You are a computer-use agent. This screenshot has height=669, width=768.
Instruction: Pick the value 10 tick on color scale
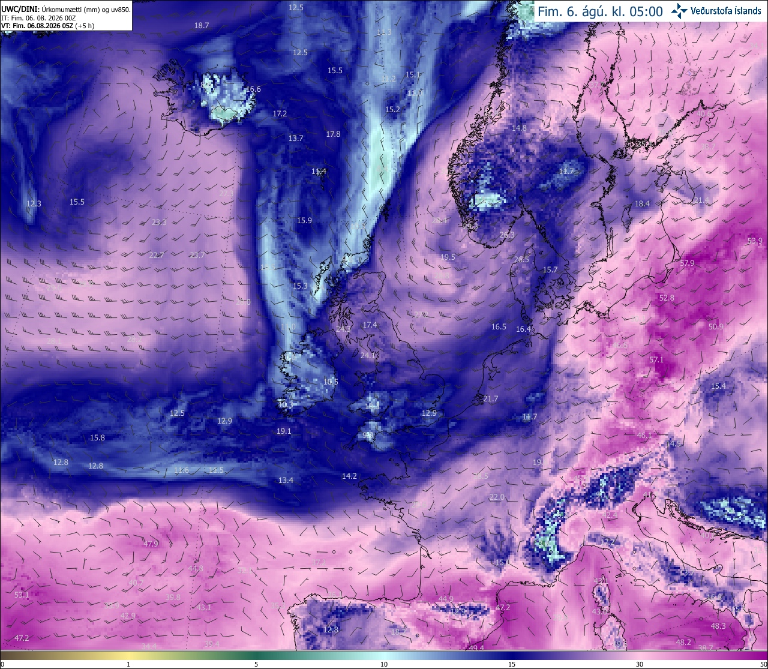point(384,664)
